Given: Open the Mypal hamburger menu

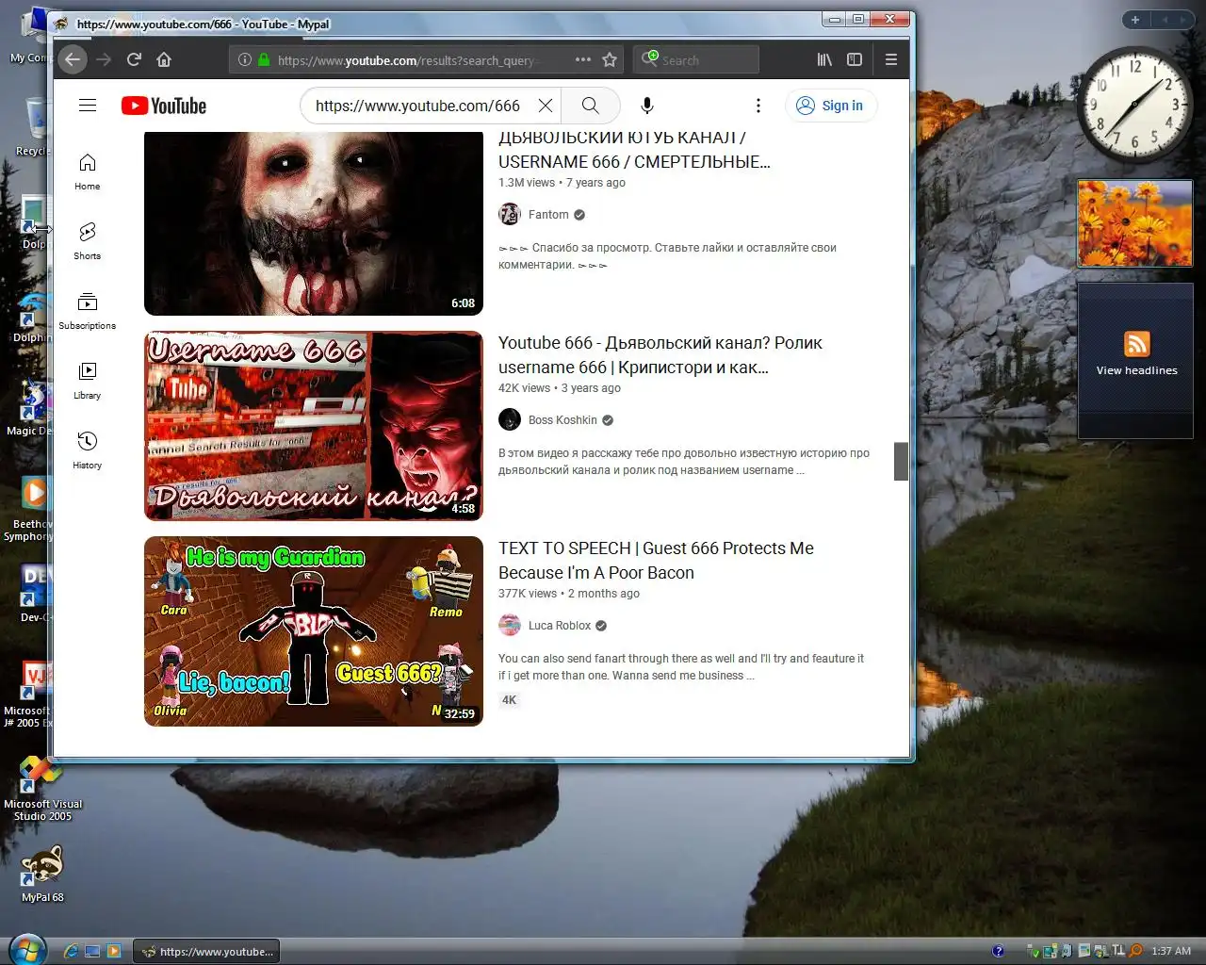Looking at the screenshot, I should 890,59.
